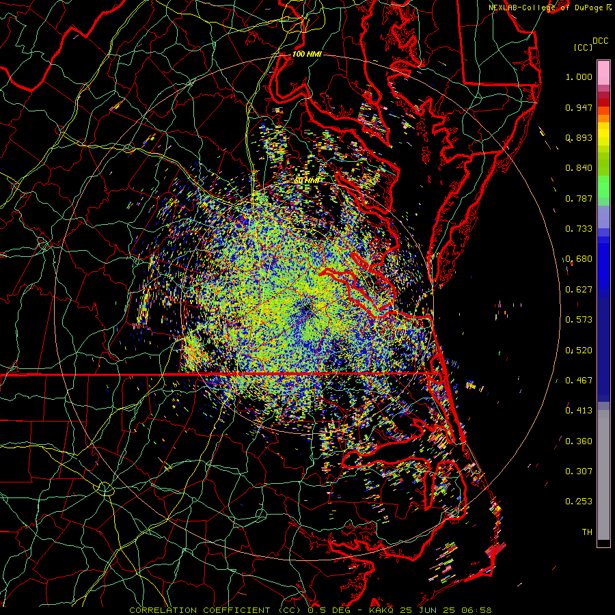The height and width of the screenshot is (615, 615).
Task: Click the CORRELATION COEFFICIENT (CC) caption
Action: [215, 610]
